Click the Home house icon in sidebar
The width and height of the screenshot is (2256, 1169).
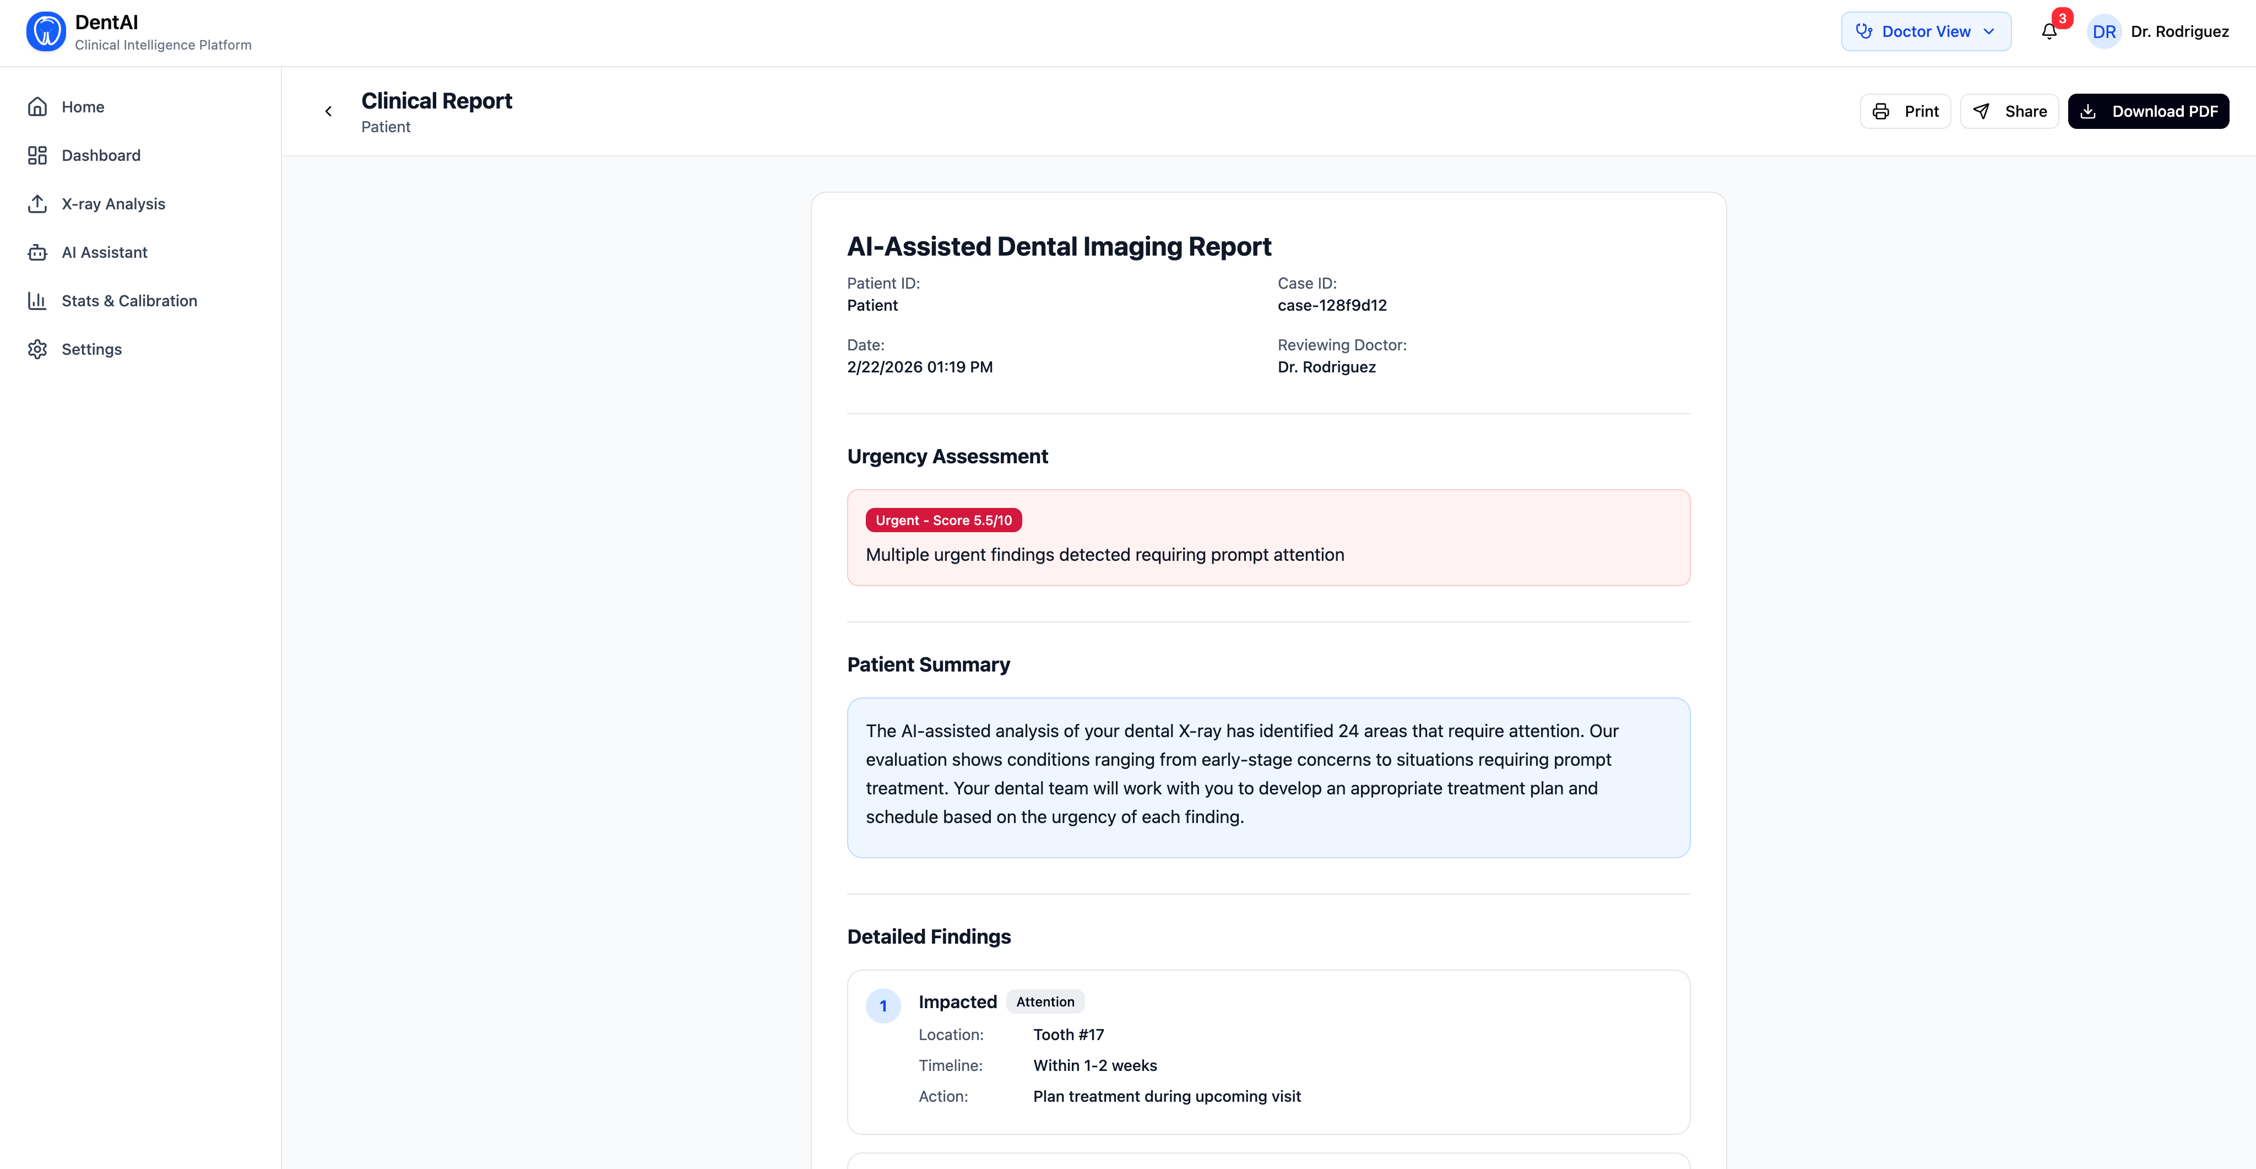click(x=37, y=107)
